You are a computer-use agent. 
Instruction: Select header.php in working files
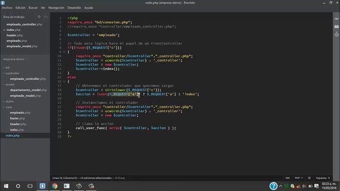click(14, 36)
